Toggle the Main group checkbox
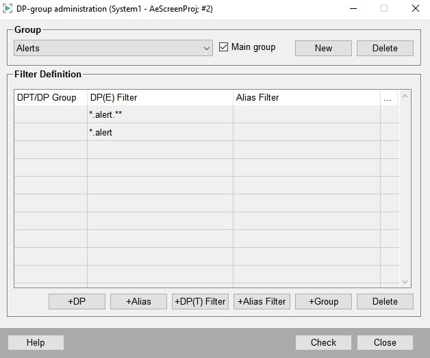The height and width of the screenshot is (358, 430). [224, 47]
